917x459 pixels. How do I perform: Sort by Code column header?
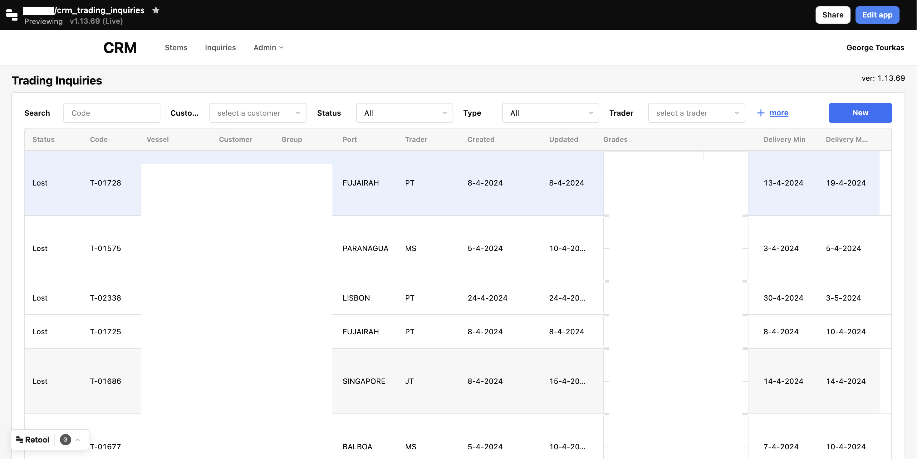coord(99,140)
